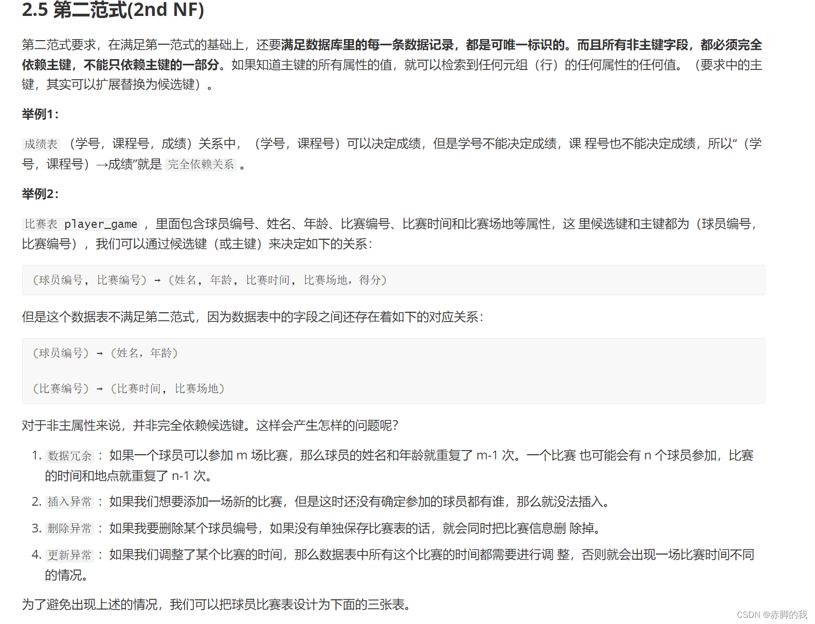815x624 pixels.
Task: Click the heading "2.5 第二范式(2nd NF)"
Action: click(x=113, y=10)
